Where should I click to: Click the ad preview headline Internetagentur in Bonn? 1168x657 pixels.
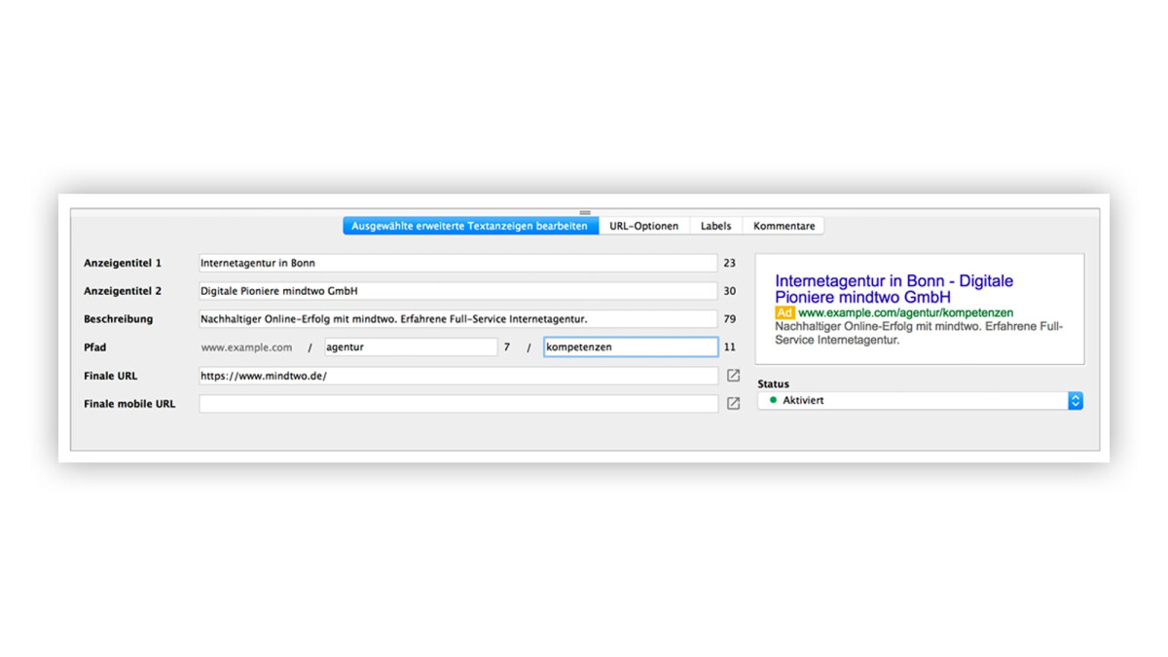894,289
